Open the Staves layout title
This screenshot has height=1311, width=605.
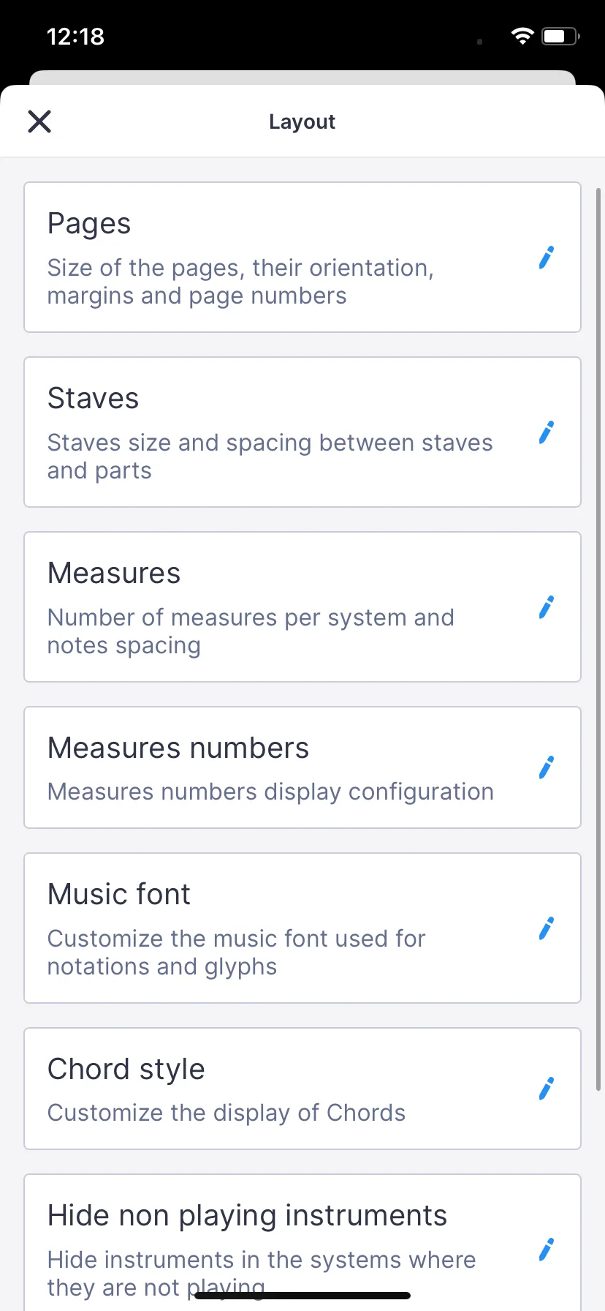pos(93,399)
